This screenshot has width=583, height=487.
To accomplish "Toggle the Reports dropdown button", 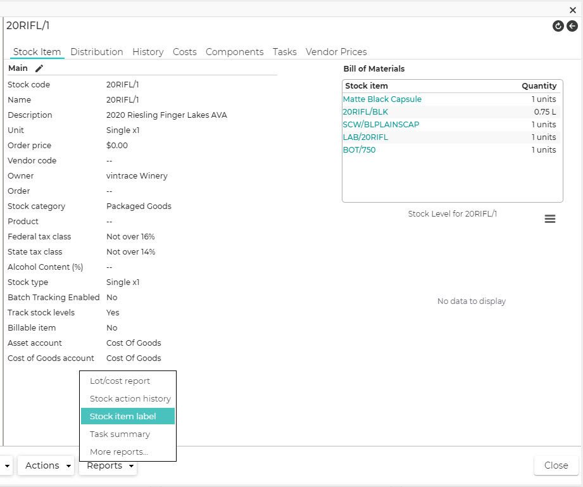I will pos(108,466).
